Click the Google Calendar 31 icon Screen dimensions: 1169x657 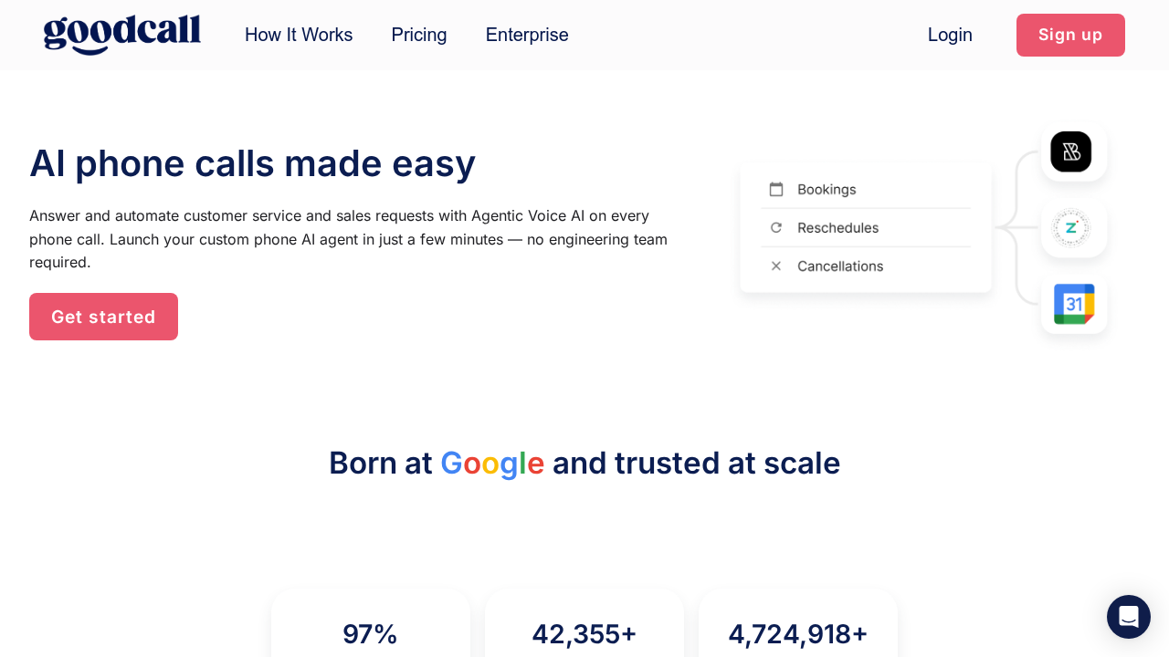pos(1074,304)
